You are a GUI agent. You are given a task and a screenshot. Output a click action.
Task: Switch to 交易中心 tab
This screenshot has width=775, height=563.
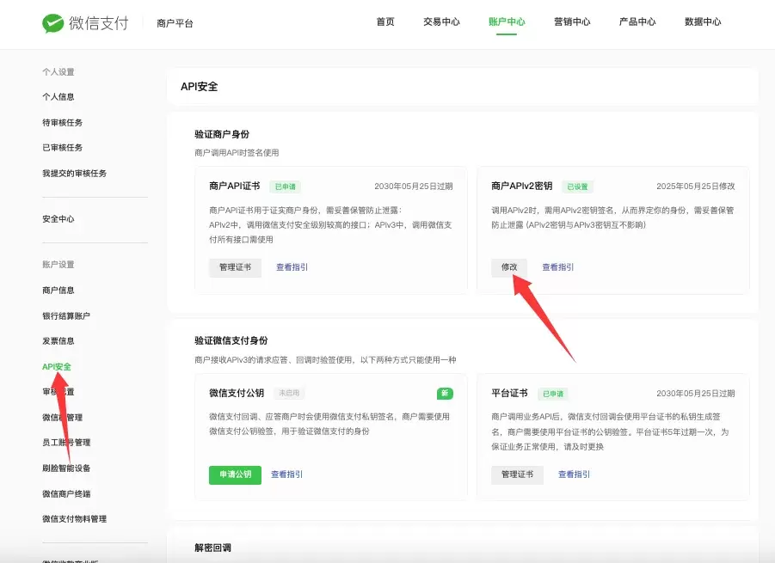441,21
